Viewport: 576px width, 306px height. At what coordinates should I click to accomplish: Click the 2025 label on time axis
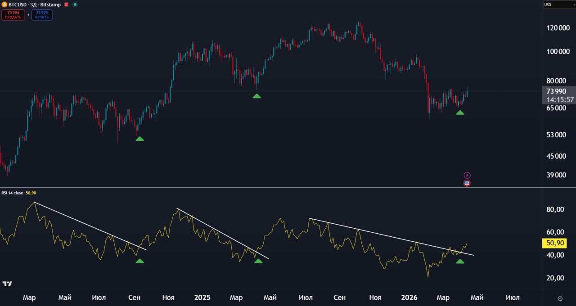(202, 297)
